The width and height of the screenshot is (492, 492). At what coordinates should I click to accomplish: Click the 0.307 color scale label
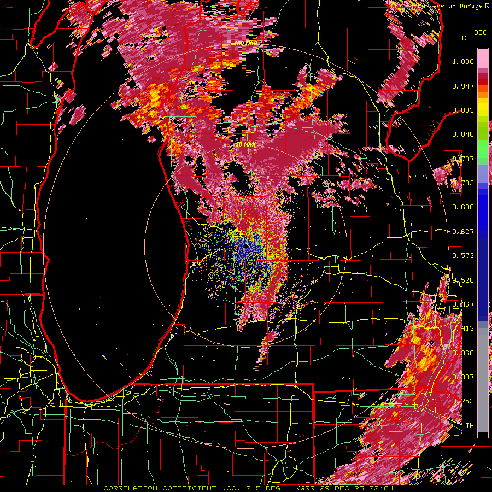click(x=463, y=377)
